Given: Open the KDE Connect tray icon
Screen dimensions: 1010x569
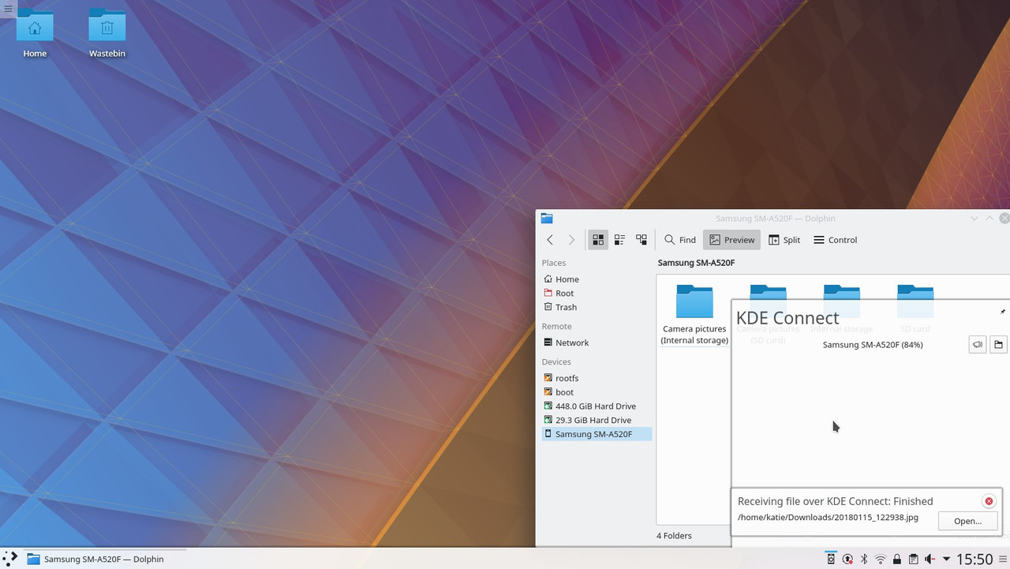Looking at the screenshot, I should pyautogui.click(x=831, y=560).
